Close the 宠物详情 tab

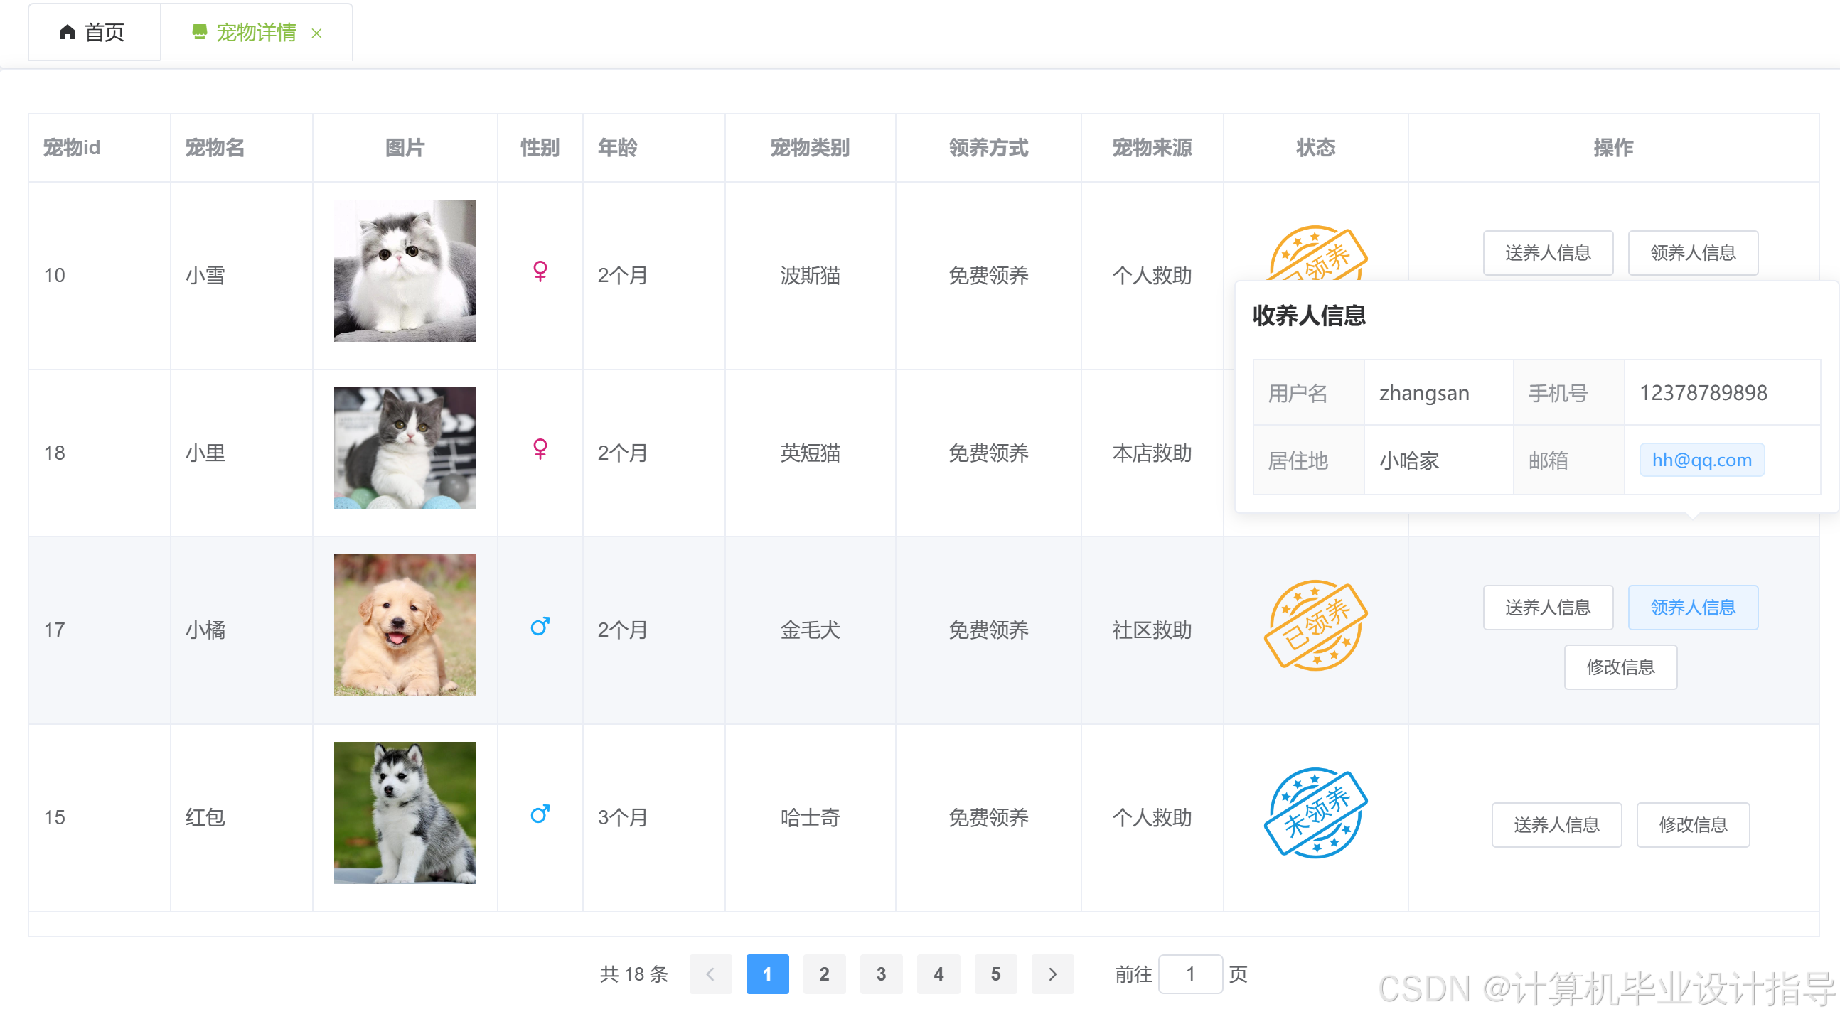pos(316,33)
